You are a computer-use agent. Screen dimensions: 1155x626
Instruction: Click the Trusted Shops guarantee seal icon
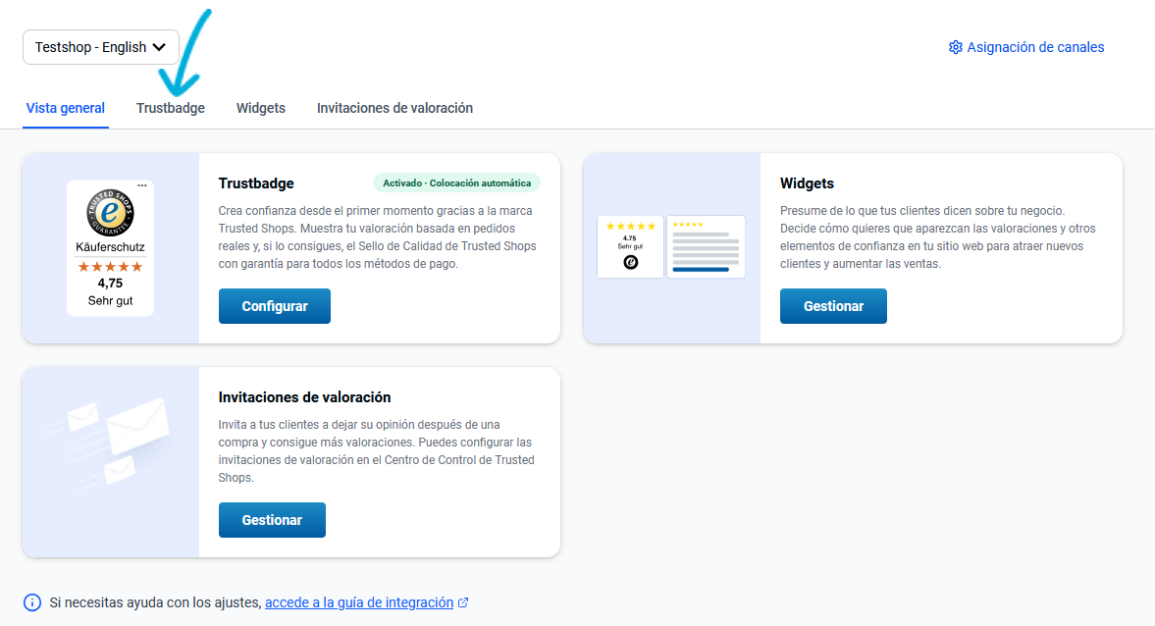click(x=110, y=213)
